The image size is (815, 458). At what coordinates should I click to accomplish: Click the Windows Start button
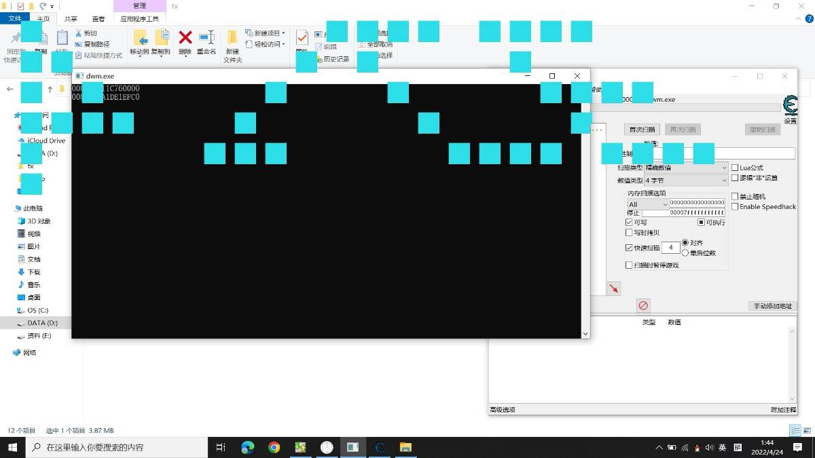[12, 447]
